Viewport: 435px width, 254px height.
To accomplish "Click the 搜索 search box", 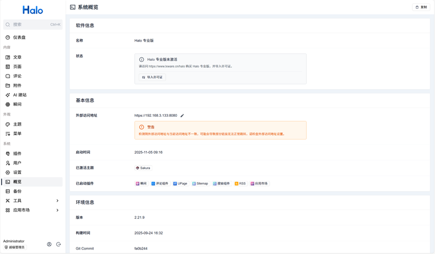I will (x=33, y=25).
